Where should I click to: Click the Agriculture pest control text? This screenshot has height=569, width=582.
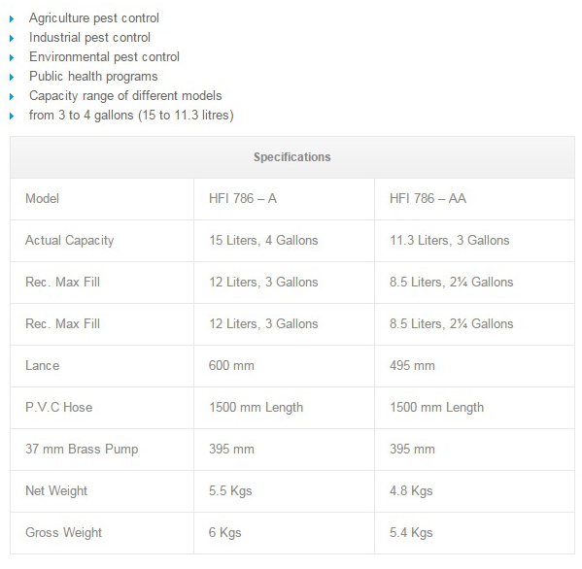(x=94, y=18)
